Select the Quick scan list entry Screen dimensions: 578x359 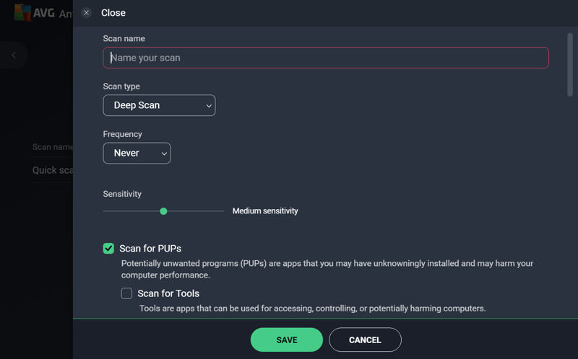point(52,170)
